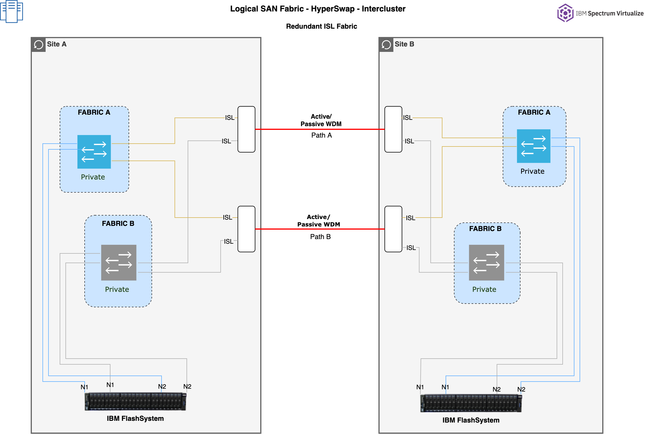Image resolution: width=645 pixels, height=434 pixels.
Task: Select Site A Fabric A blue switch icon
Action: click(94, 152)
